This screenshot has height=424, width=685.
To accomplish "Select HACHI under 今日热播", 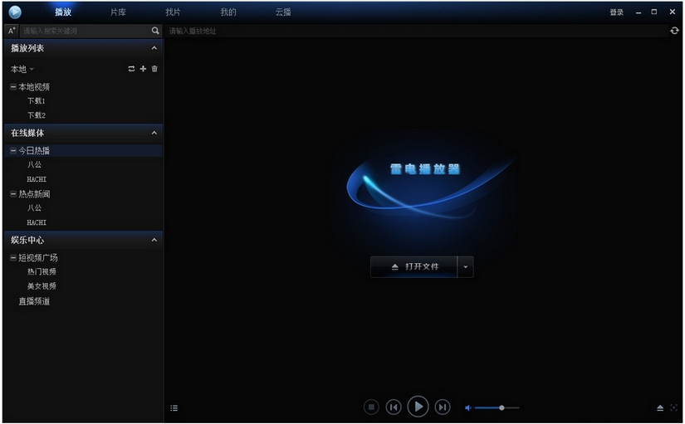I will 37,179.
